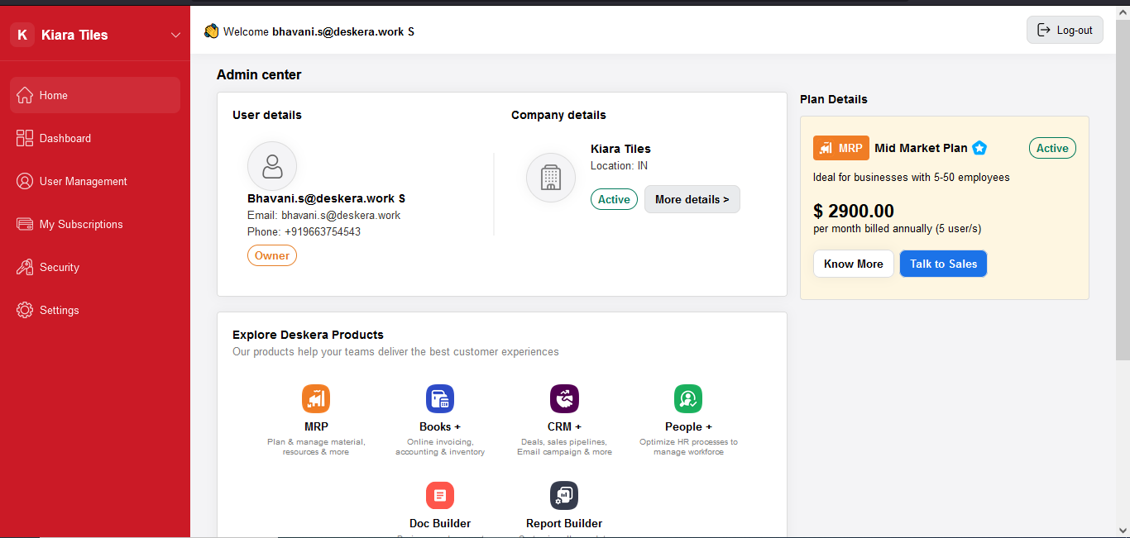Open the Books + product icon
Viewport: 1130px width, 538px height.
[x=440, y=399]
